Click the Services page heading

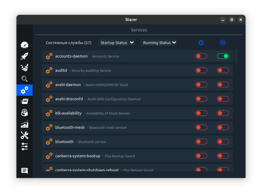click(139, 30)
